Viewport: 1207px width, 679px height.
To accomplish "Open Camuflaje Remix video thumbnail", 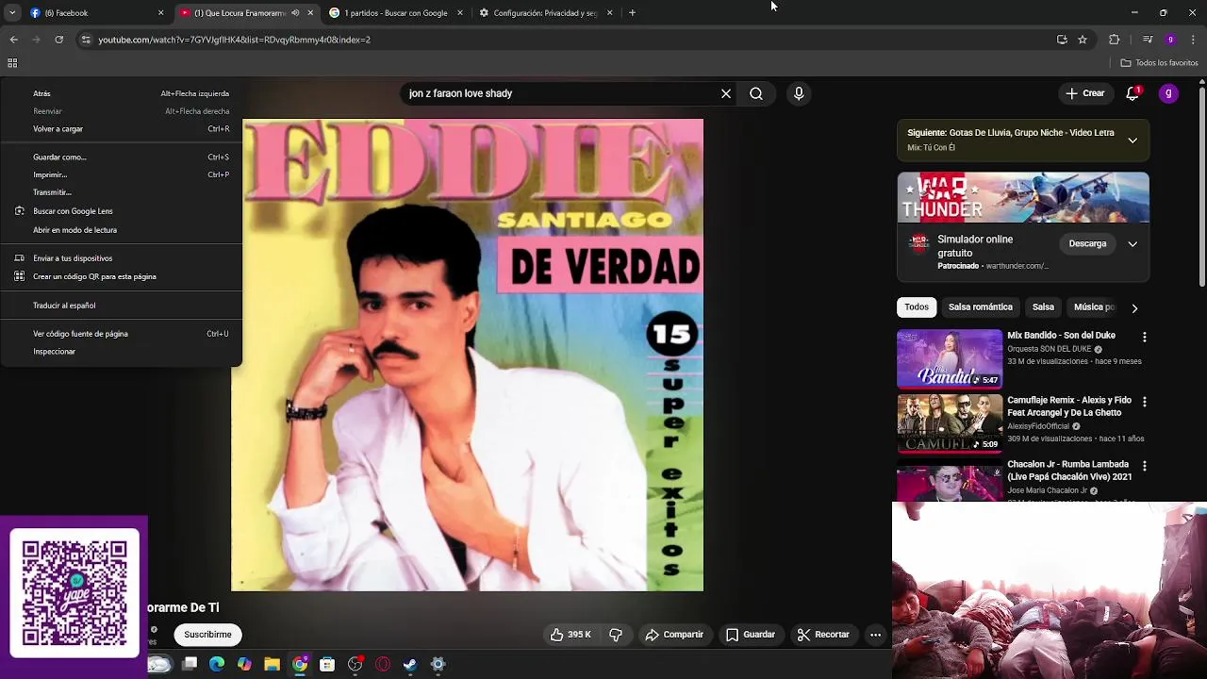I will coord(950,423).
